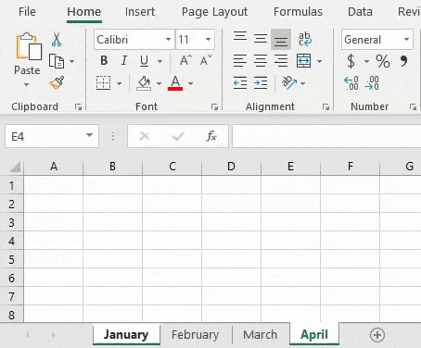Switch to the Formulas tab
The height and width of the screenshot is (348, 421).
click(x=298, y=12)
